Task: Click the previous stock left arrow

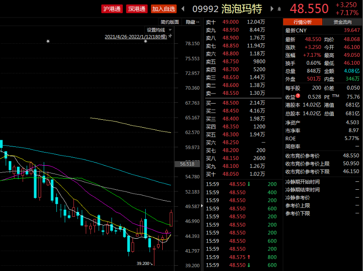Action: (183, 9)
